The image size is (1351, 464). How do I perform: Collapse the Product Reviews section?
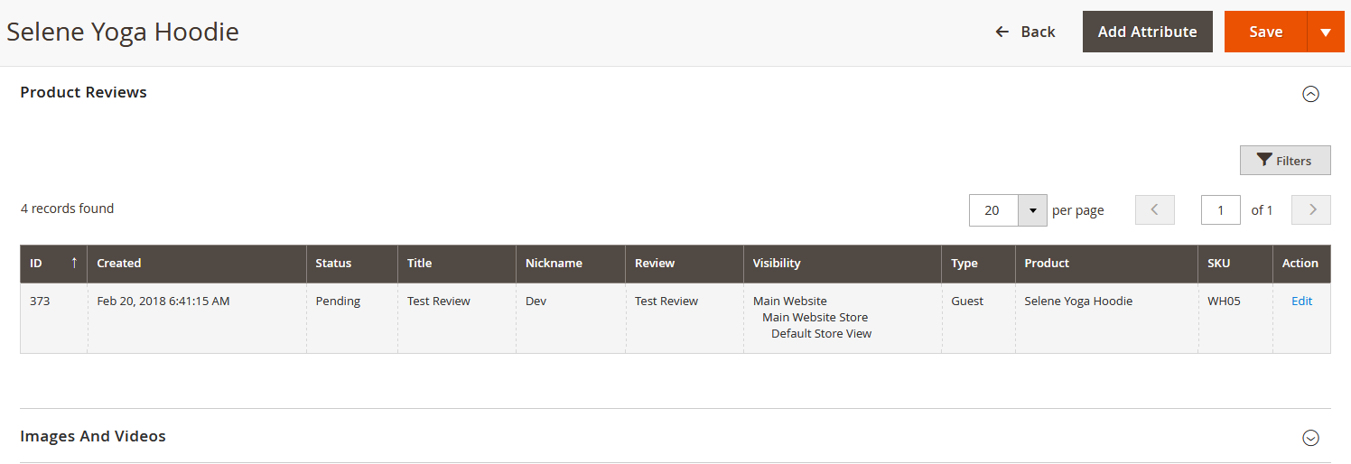[1310, 94]
